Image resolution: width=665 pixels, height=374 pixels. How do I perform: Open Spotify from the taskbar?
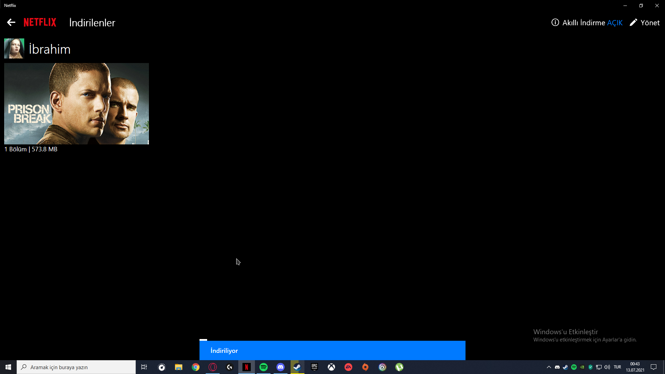[264, 367]
